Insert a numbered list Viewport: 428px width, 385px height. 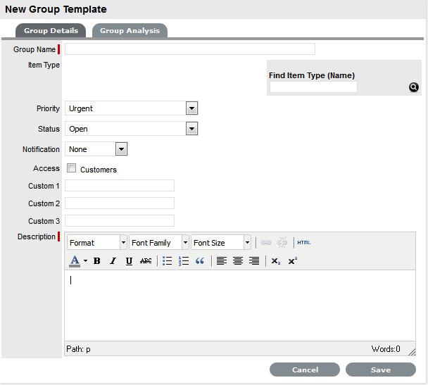pos(184,261)
